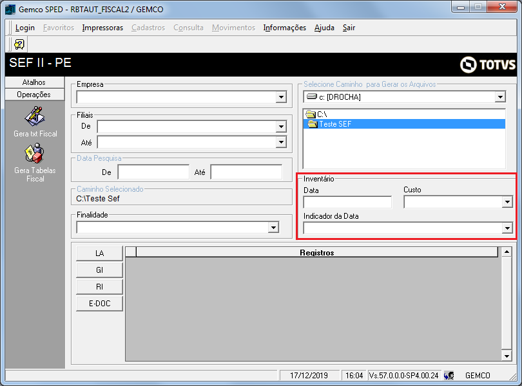Open the Consulta menu

[188, 28]
